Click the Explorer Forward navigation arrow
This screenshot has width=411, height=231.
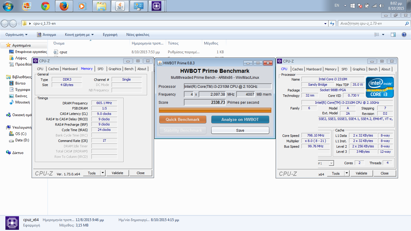click(13, 23)
